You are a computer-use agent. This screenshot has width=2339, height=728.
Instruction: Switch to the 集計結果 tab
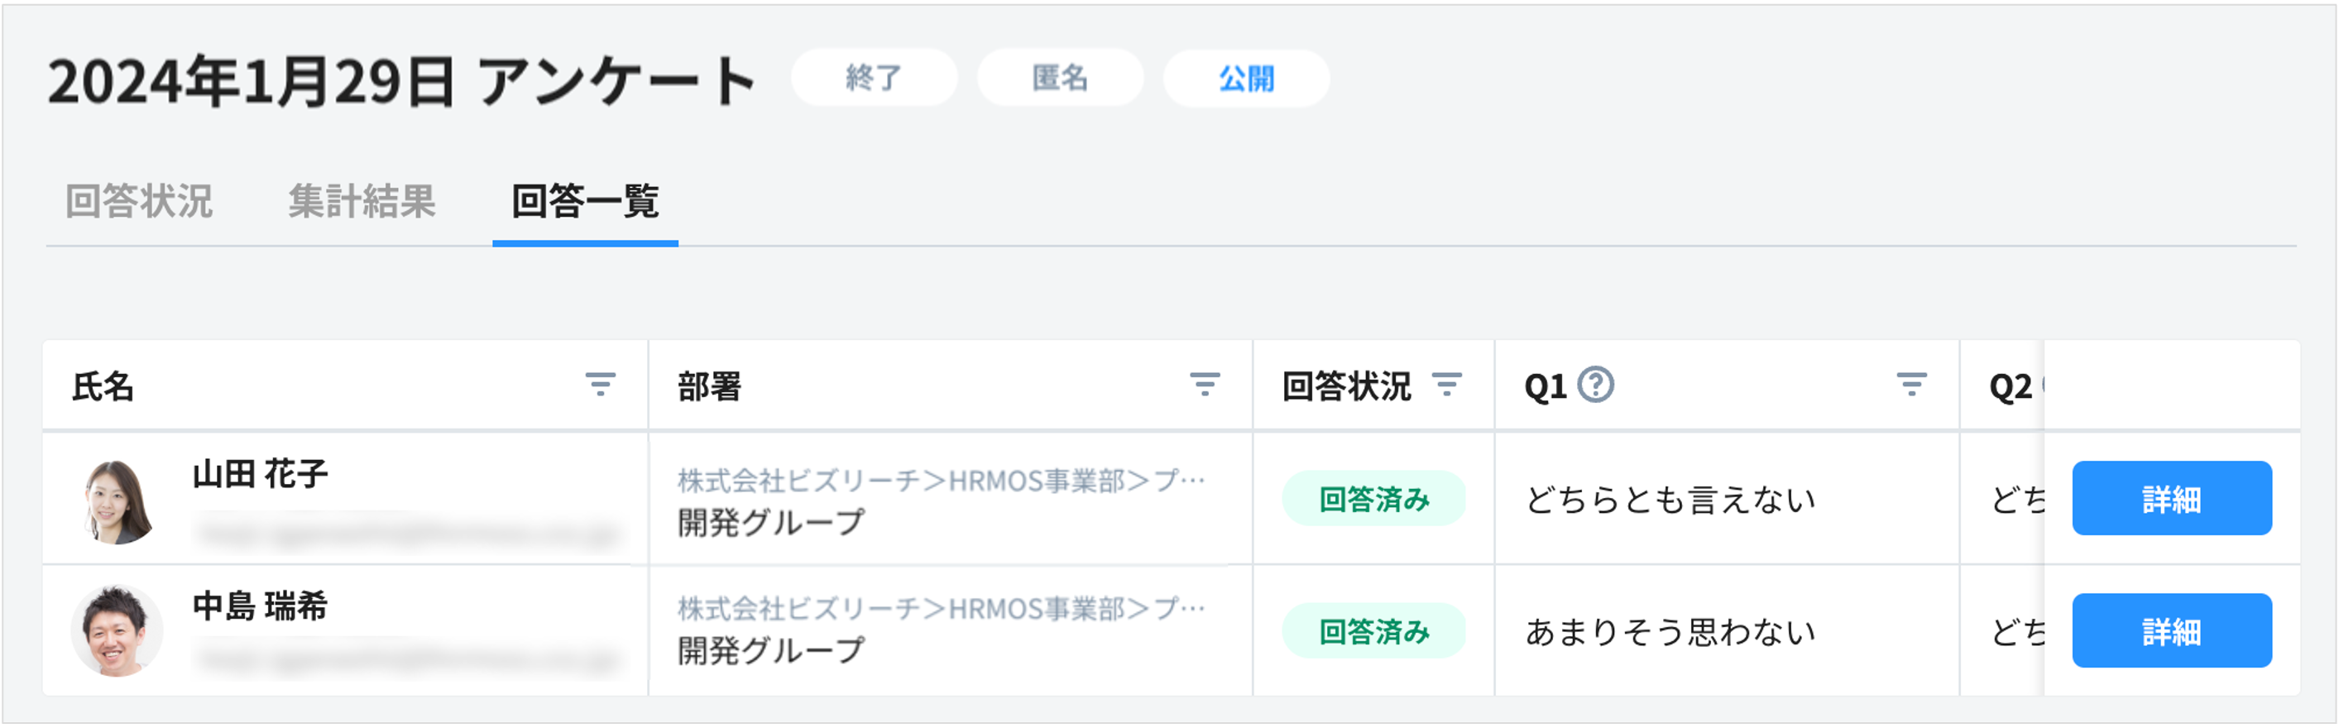coord(362,204)
